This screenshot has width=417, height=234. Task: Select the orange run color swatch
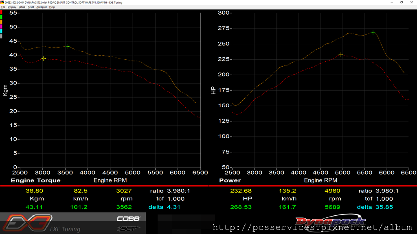pos(1,22)
